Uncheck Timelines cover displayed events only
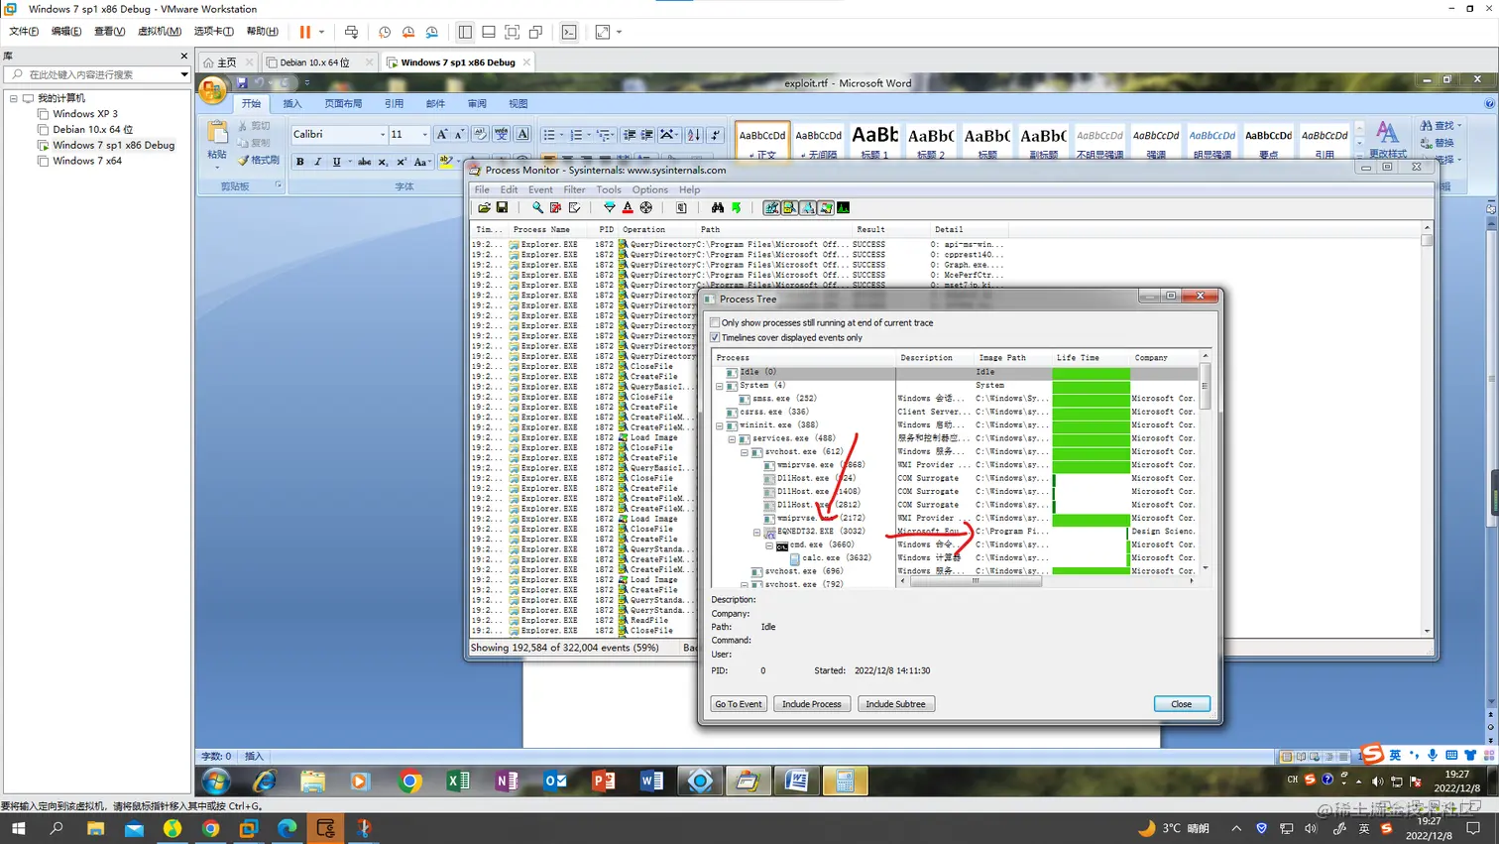This screenshot has width=1499, height=844. (x=715, y=337)
